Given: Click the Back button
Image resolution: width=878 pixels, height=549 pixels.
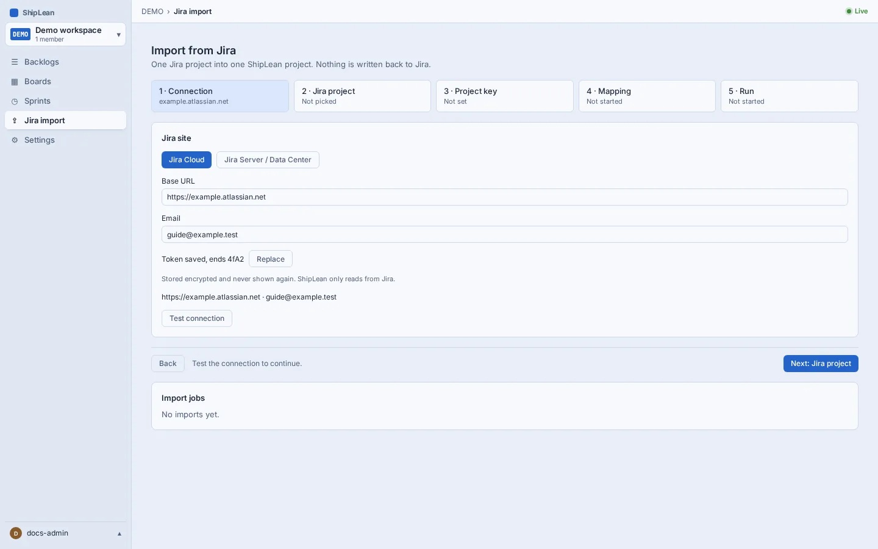Looking at the screenshot, I should (168, 364).
